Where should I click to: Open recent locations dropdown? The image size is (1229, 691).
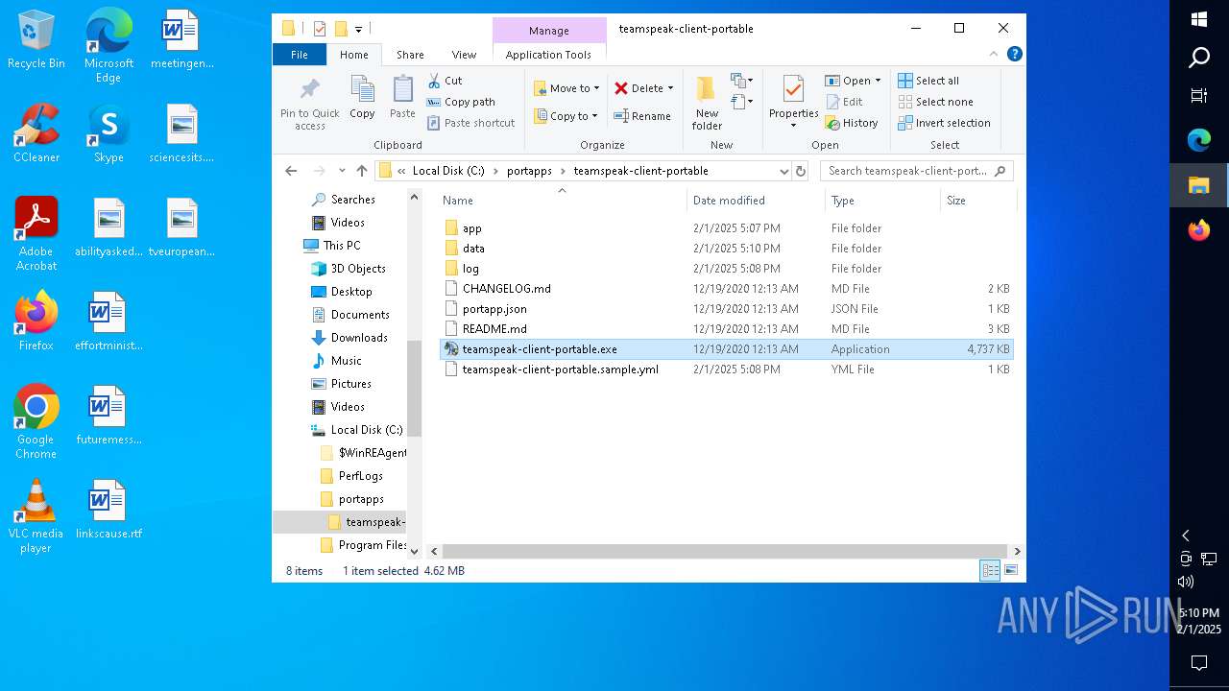tap(342, 171)
